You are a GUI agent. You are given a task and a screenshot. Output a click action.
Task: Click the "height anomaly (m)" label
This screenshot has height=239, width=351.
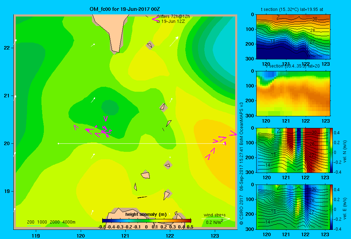coord(146,214)
